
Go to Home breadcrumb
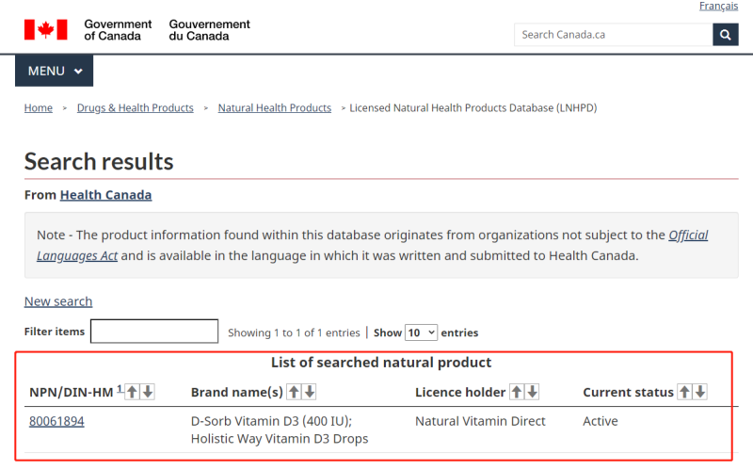(39, 108)
